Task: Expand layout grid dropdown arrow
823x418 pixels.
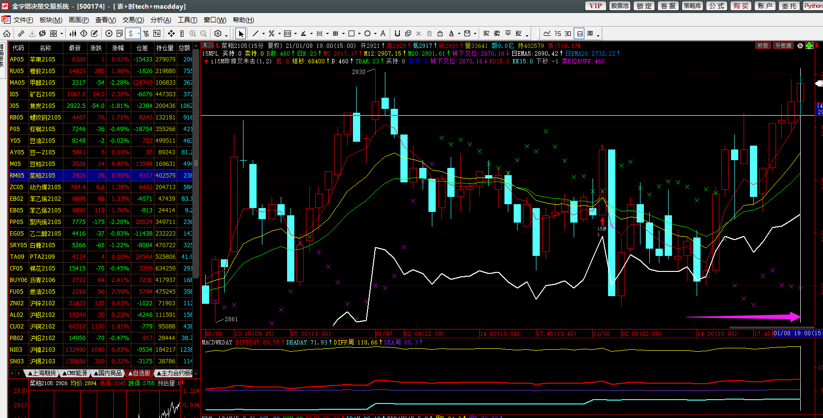Action: (61, 34)
